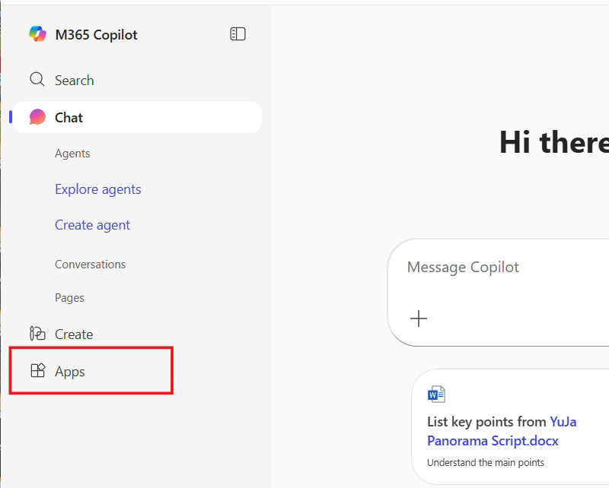Click the Word document icon on the suggestion card
This screenshot has width=609, height=488.
pos(436,394)
